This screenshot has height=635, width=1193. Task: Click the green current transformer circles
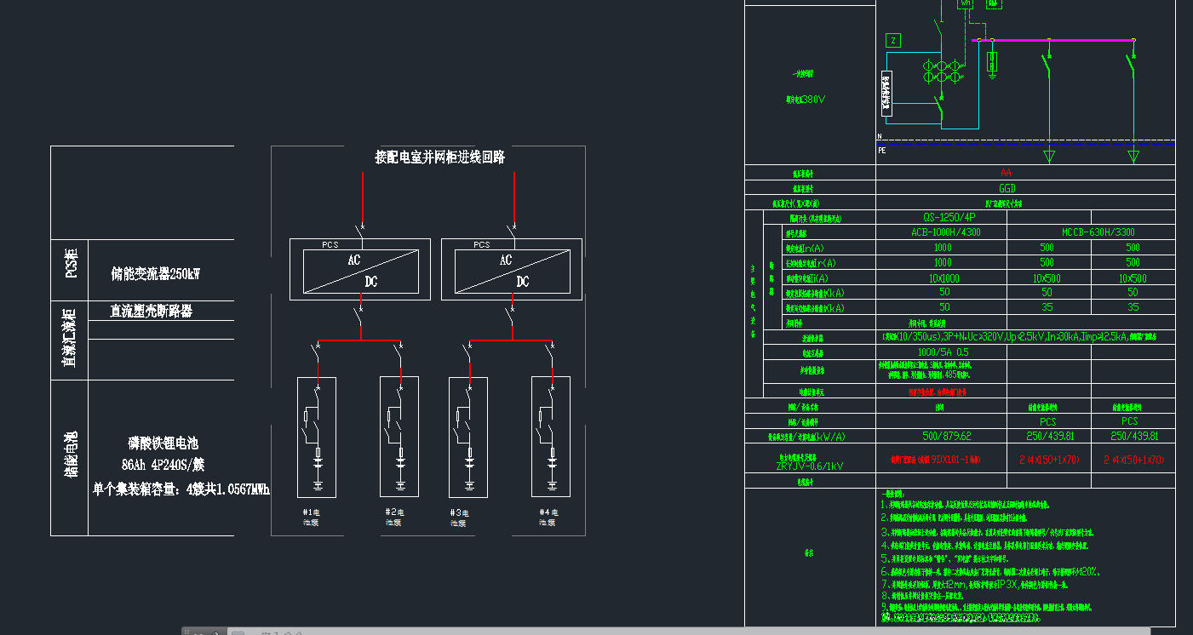point(943,71)
